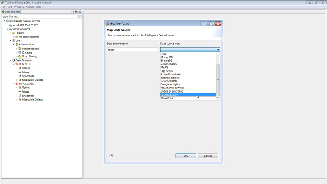Viewport: 327px width, 184px height.
Task: Select Salesforce.com in the type list
Action: pyautogui.click(x=188, y=95)
